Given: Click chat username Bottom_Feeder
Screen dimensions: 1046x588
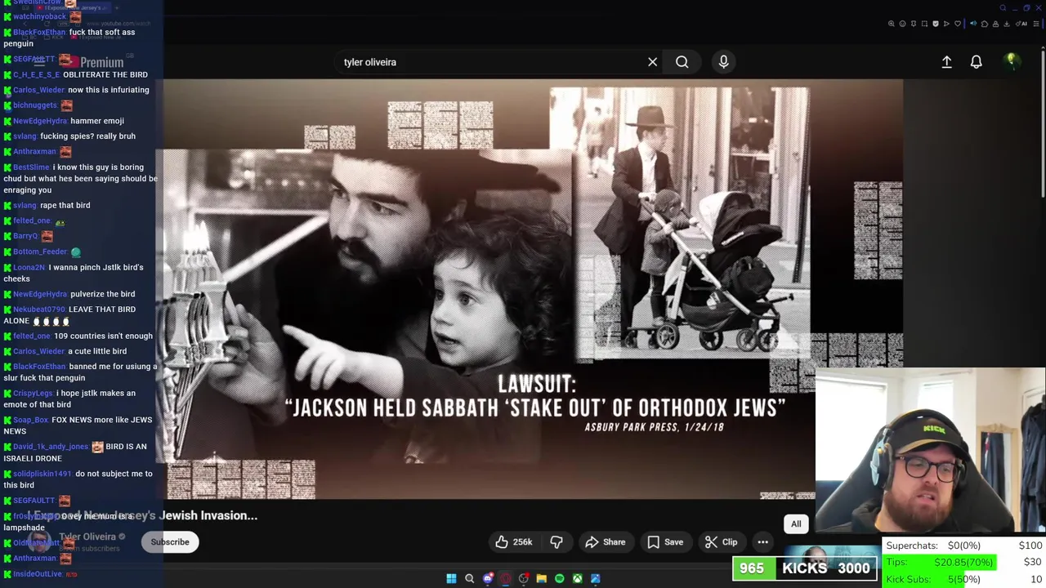Looking at the screenshot, I should pyautogui.click(x=40, y=252).
